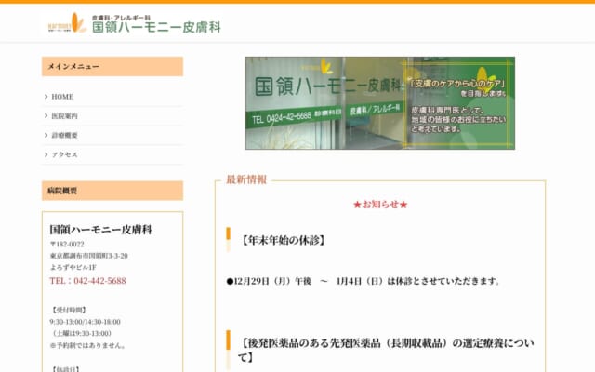Click the Harmony orange leaf logo icon
The width and height of the screenshot is (595, 372).
[66, 22]
